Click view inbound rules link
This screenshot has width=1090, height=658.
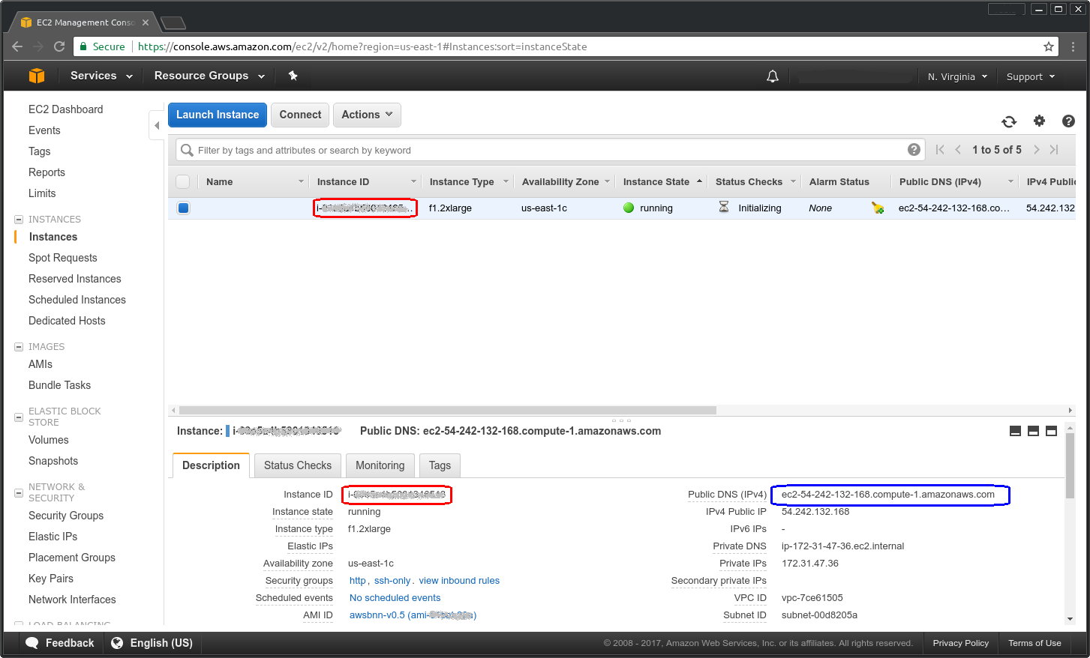coord(459,581)
